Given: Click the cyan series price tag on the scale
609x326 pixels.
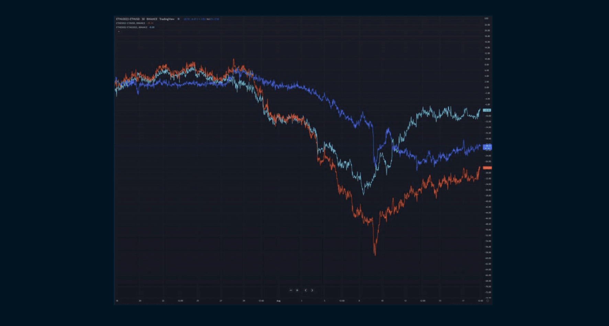Looking at the screenshot, I should tap(487, 110).
